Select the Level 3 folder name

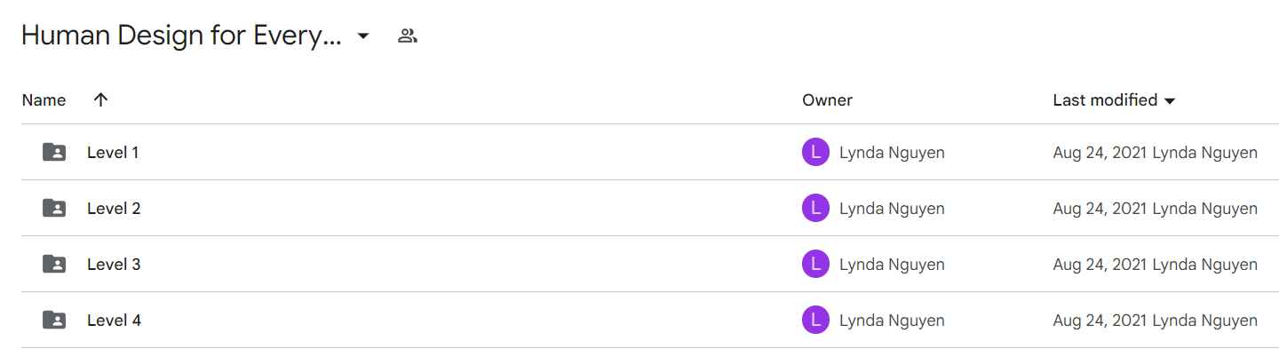pos(114,265)
